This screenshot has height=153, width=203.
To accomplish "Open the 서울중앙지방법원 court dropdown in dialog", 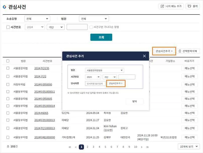I will click(x=104, y=70).
